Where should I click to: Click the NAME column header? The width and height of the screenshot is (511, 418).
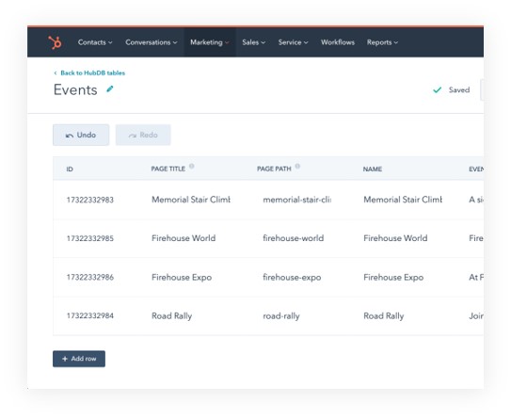click(373, 169)
